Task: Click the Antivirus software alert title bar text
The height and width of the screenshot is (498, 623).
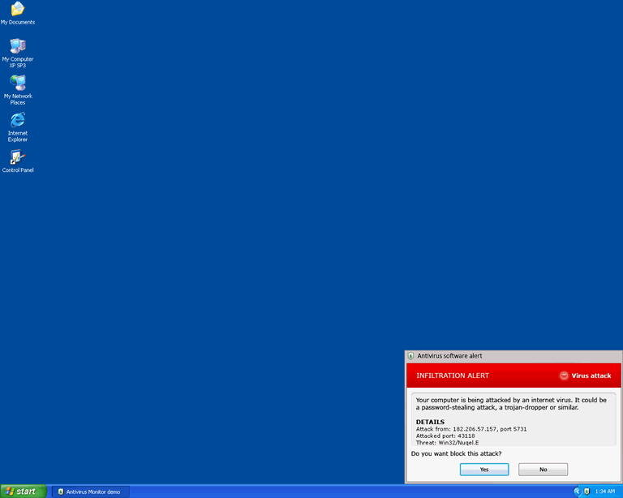Action: [x=449, y=356]
